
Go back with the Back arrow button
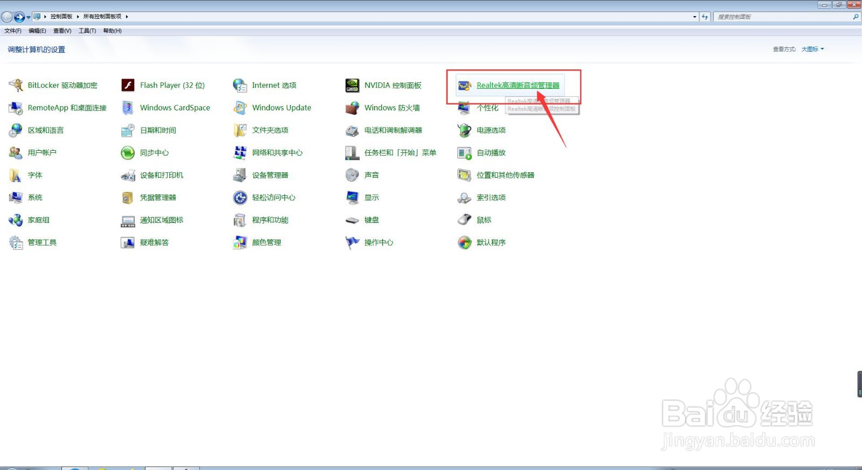coord(7,17)
